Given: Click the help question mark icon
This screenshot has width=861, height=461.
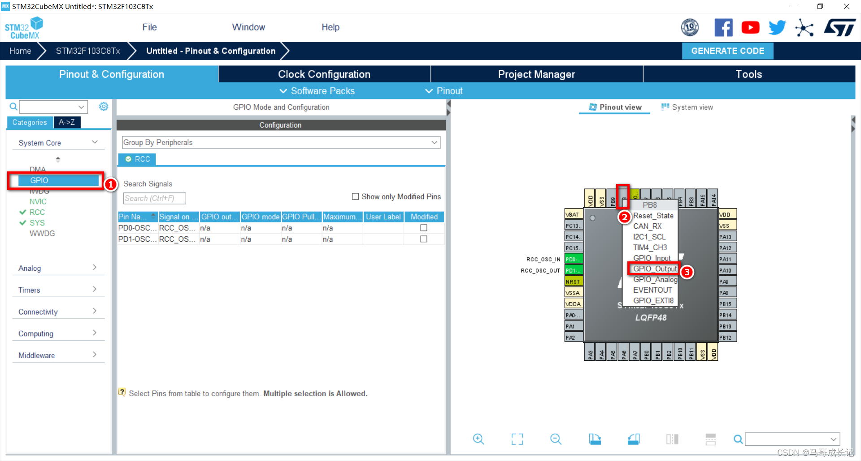Looking at the screenshot, I should click(x=122, y=392).
